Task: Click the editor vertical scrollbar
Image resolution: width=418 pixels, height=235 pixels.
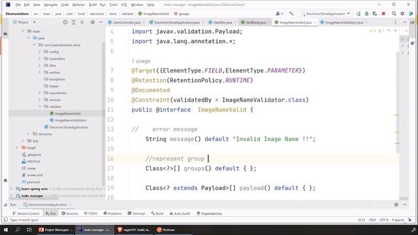Action: pyautogui.click(x=397, y=102)
